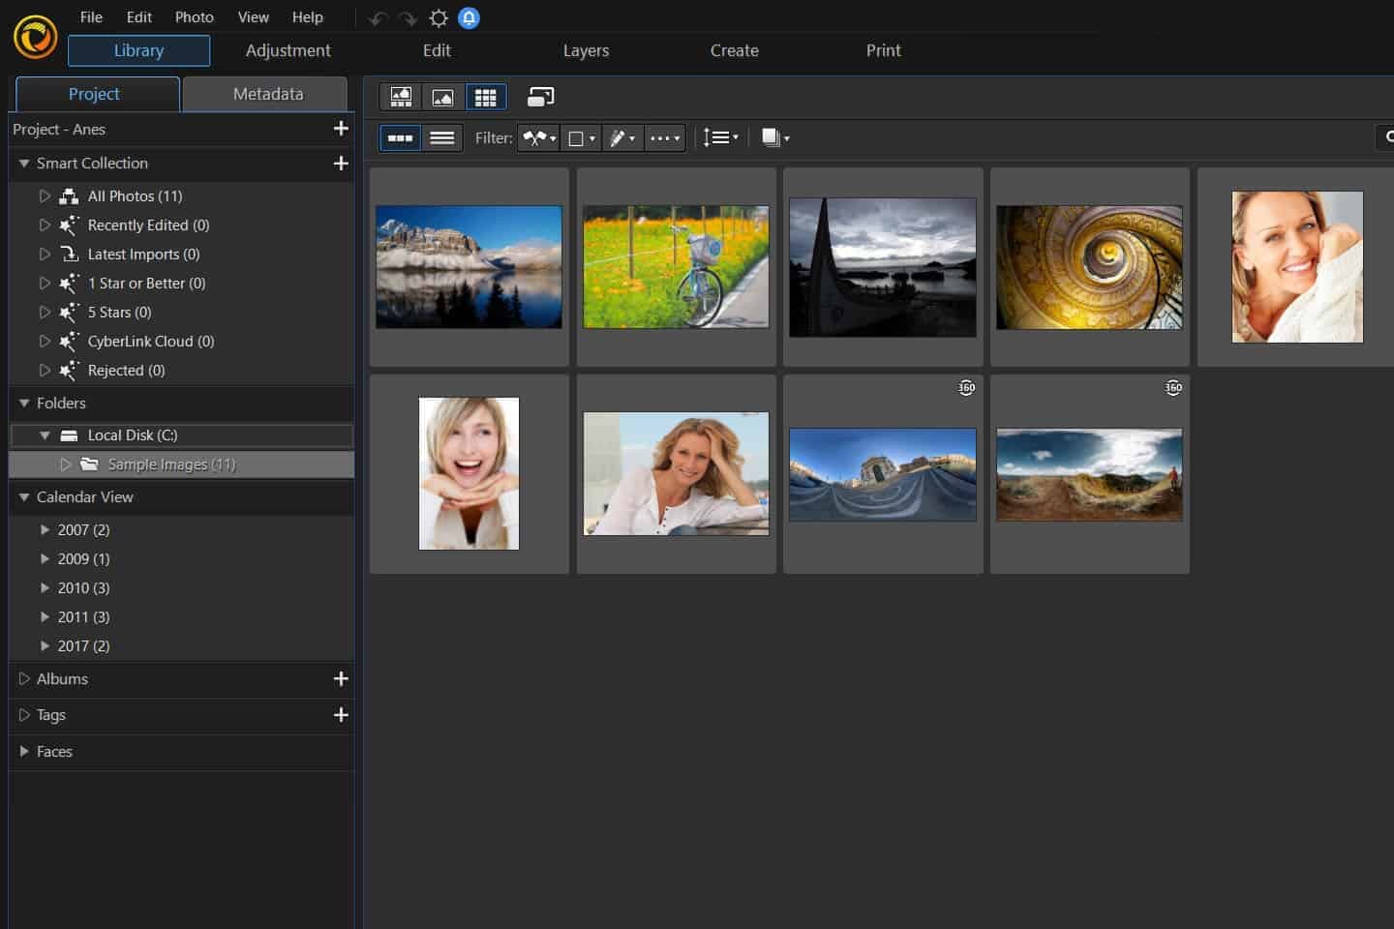Click the redo arrow icon
The image size is (1394, 929).
point(408,18)
